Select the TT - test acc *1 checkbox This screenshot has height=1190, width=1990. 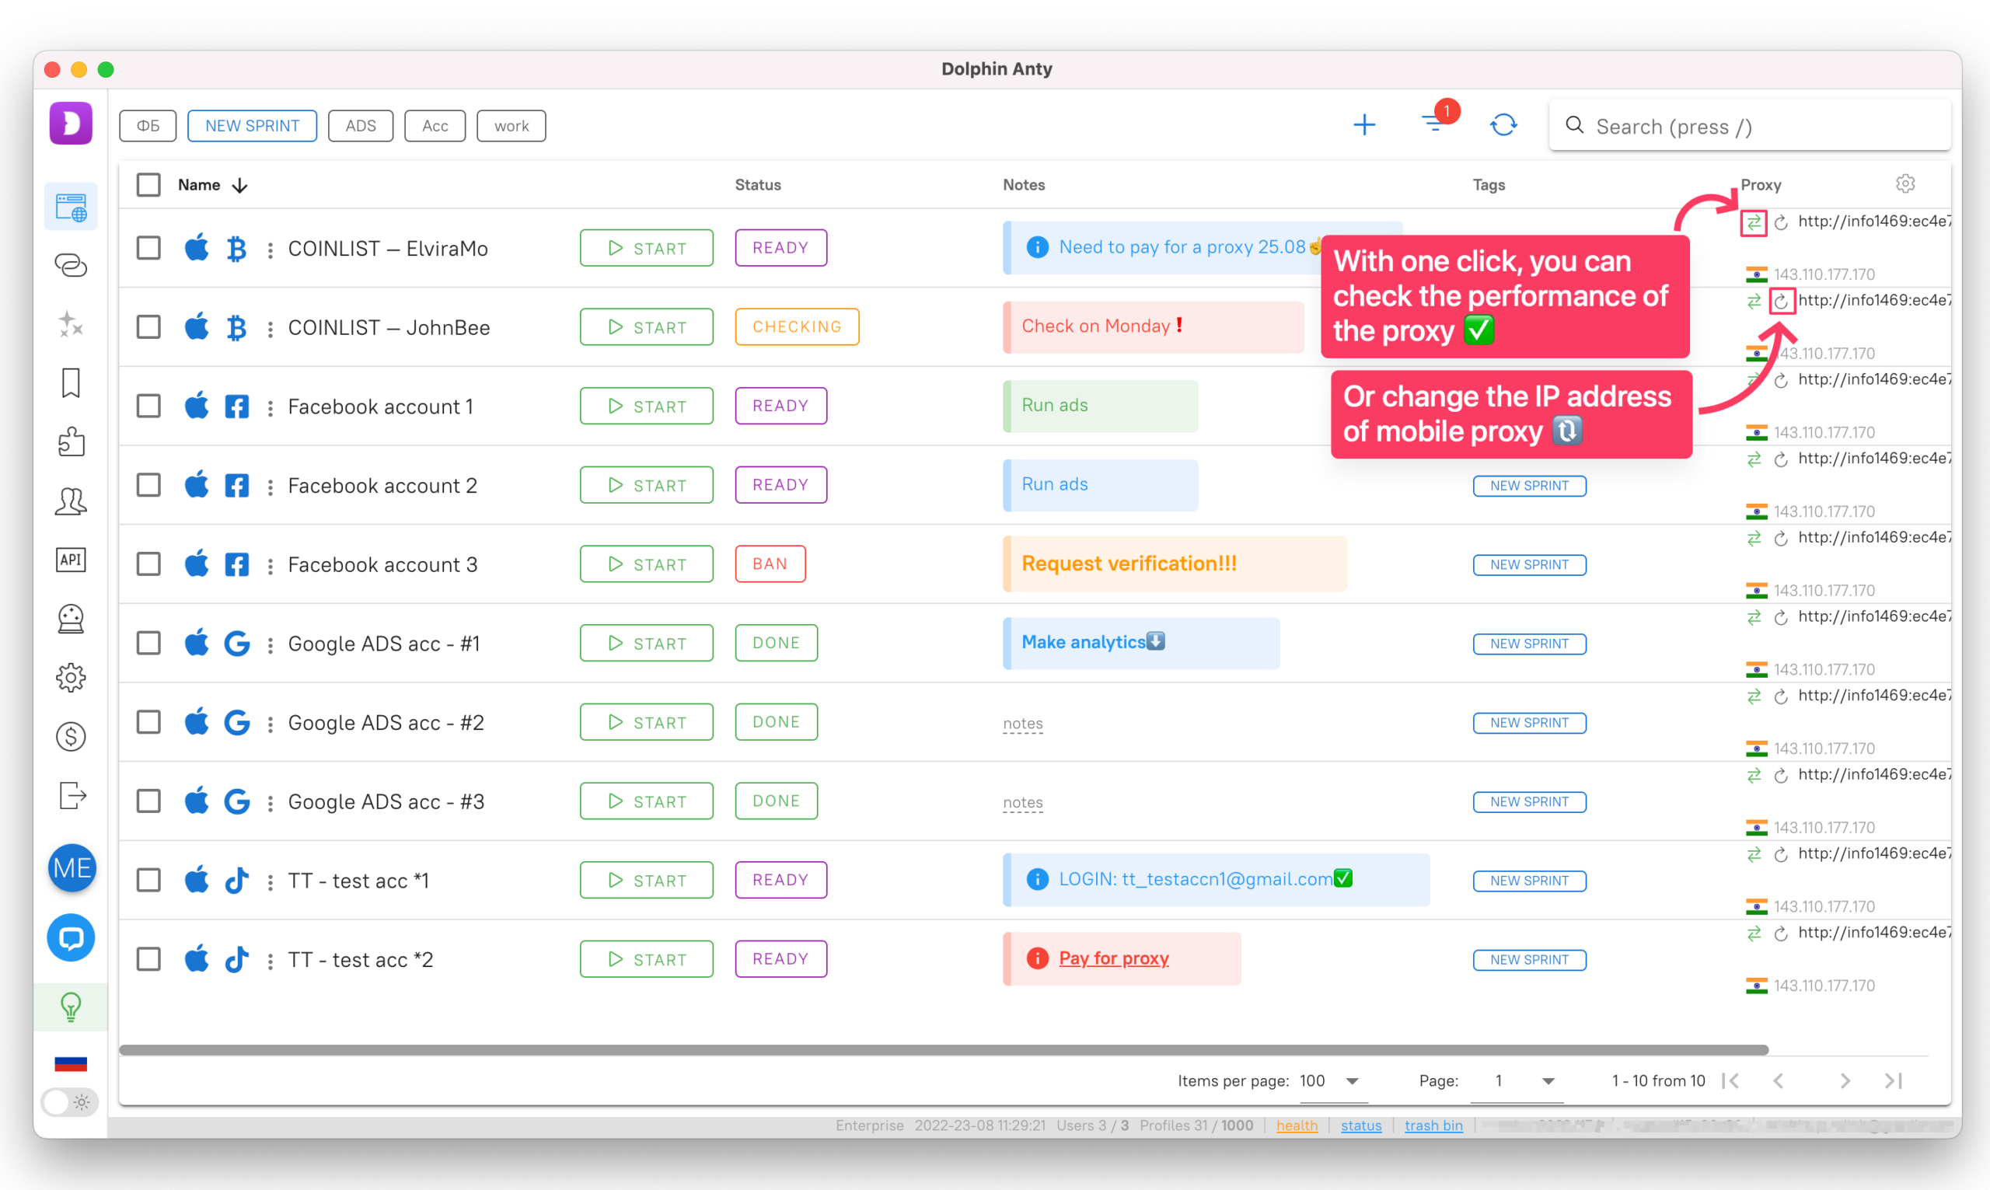coord(148,880)
